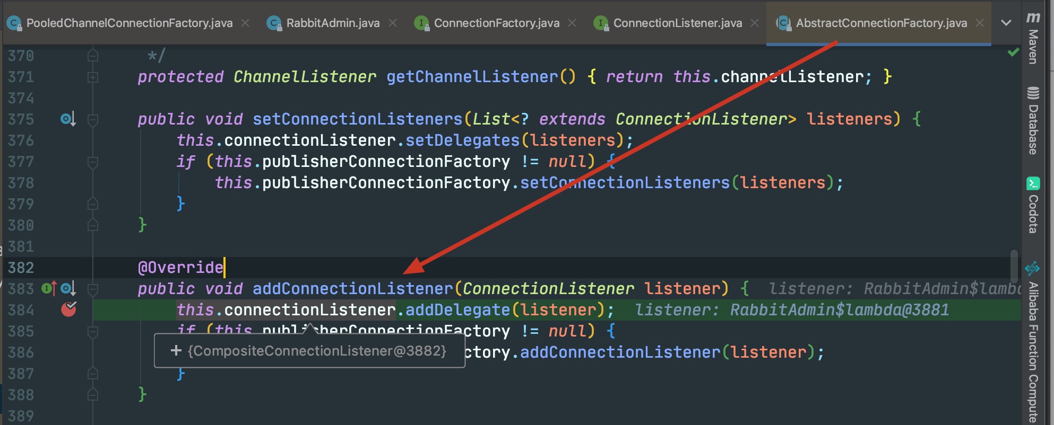This screenshot has width=1054, height=425.
Task: Click getChannelListener method name on line 371
Action: 472,76
